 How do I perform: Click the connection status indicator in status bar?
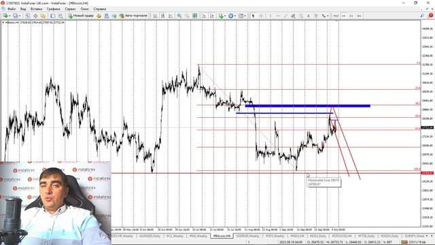coord(413,242)
